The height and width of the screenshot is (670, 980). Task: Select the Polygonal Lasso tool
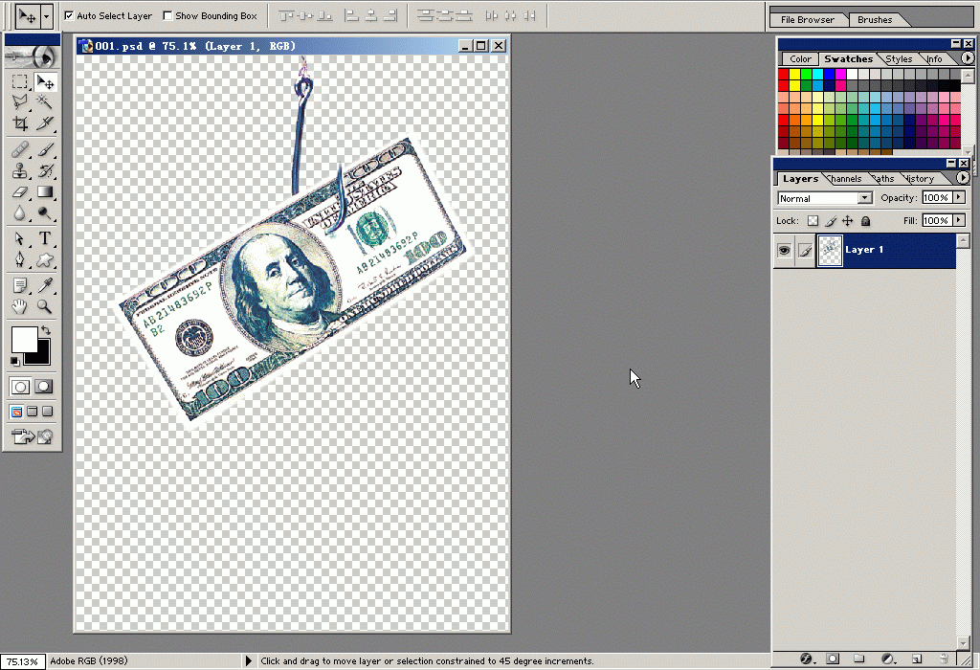(20, 101)
